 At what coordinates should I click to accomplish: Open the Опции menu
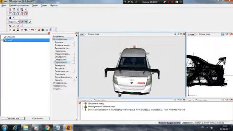35,5
